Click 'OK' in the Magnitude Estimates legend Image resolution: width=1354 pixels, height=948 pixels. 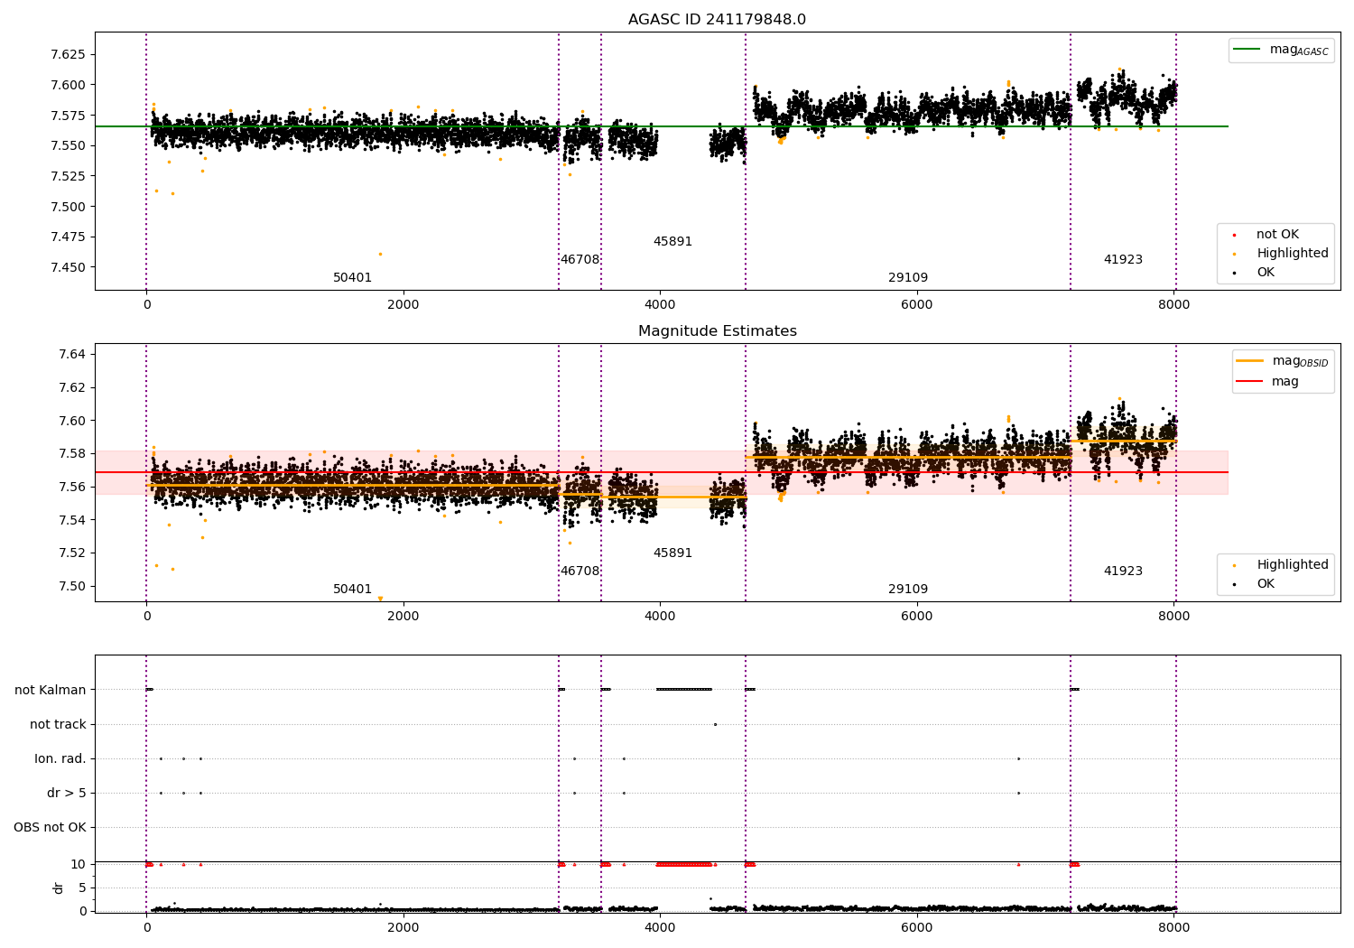[1266, 584]
